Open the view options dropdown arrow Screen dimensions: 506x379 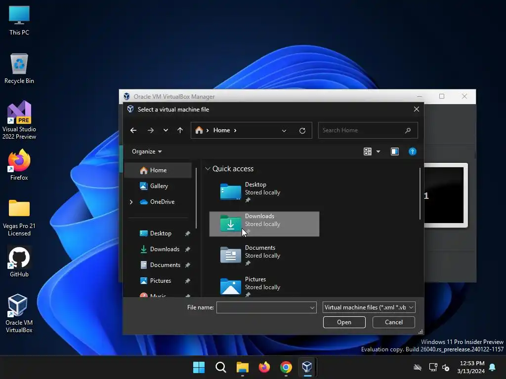[378, 152]
